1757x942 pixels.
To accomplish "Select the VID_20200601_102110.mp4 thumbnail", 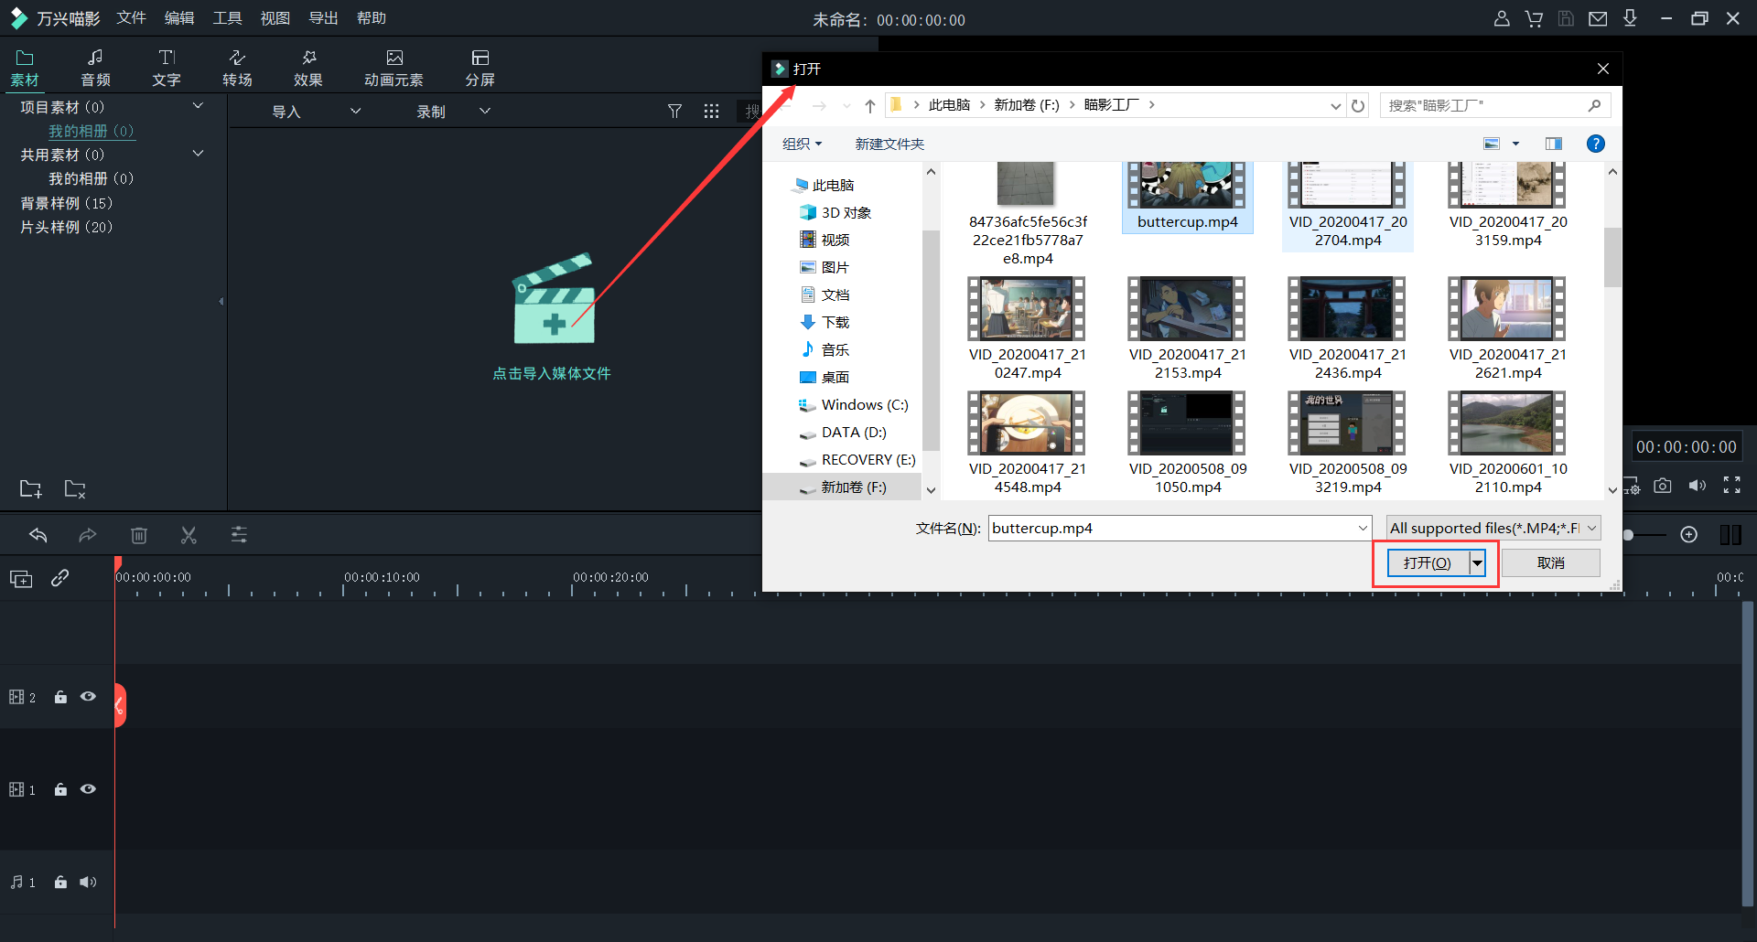I will [1507, 423].
